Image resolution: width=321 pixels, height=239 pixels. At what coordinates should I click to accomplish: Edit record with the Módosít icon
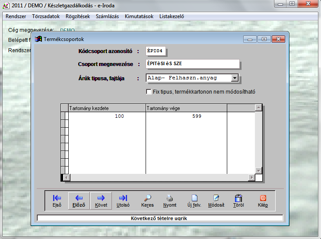[216, 201]
